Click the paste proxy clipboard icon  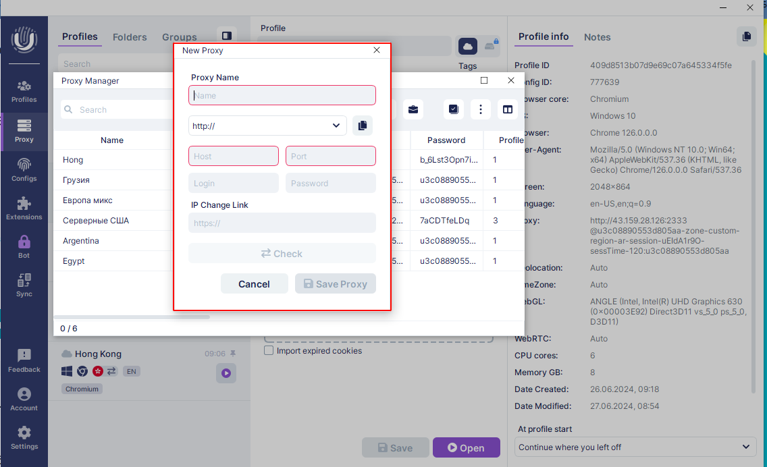tap(363, 126)
